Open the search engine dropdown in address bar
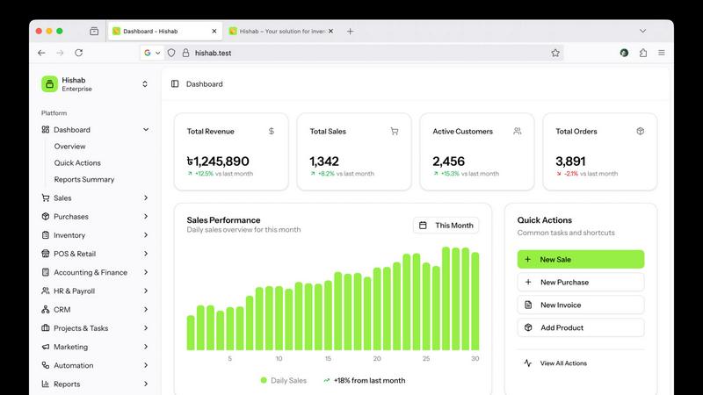Screen dimensions: 703x395 point(152,53)
